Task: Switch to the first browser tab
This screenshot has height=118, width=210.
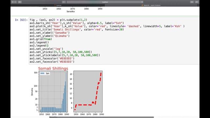Action: [x=58, y=5]
